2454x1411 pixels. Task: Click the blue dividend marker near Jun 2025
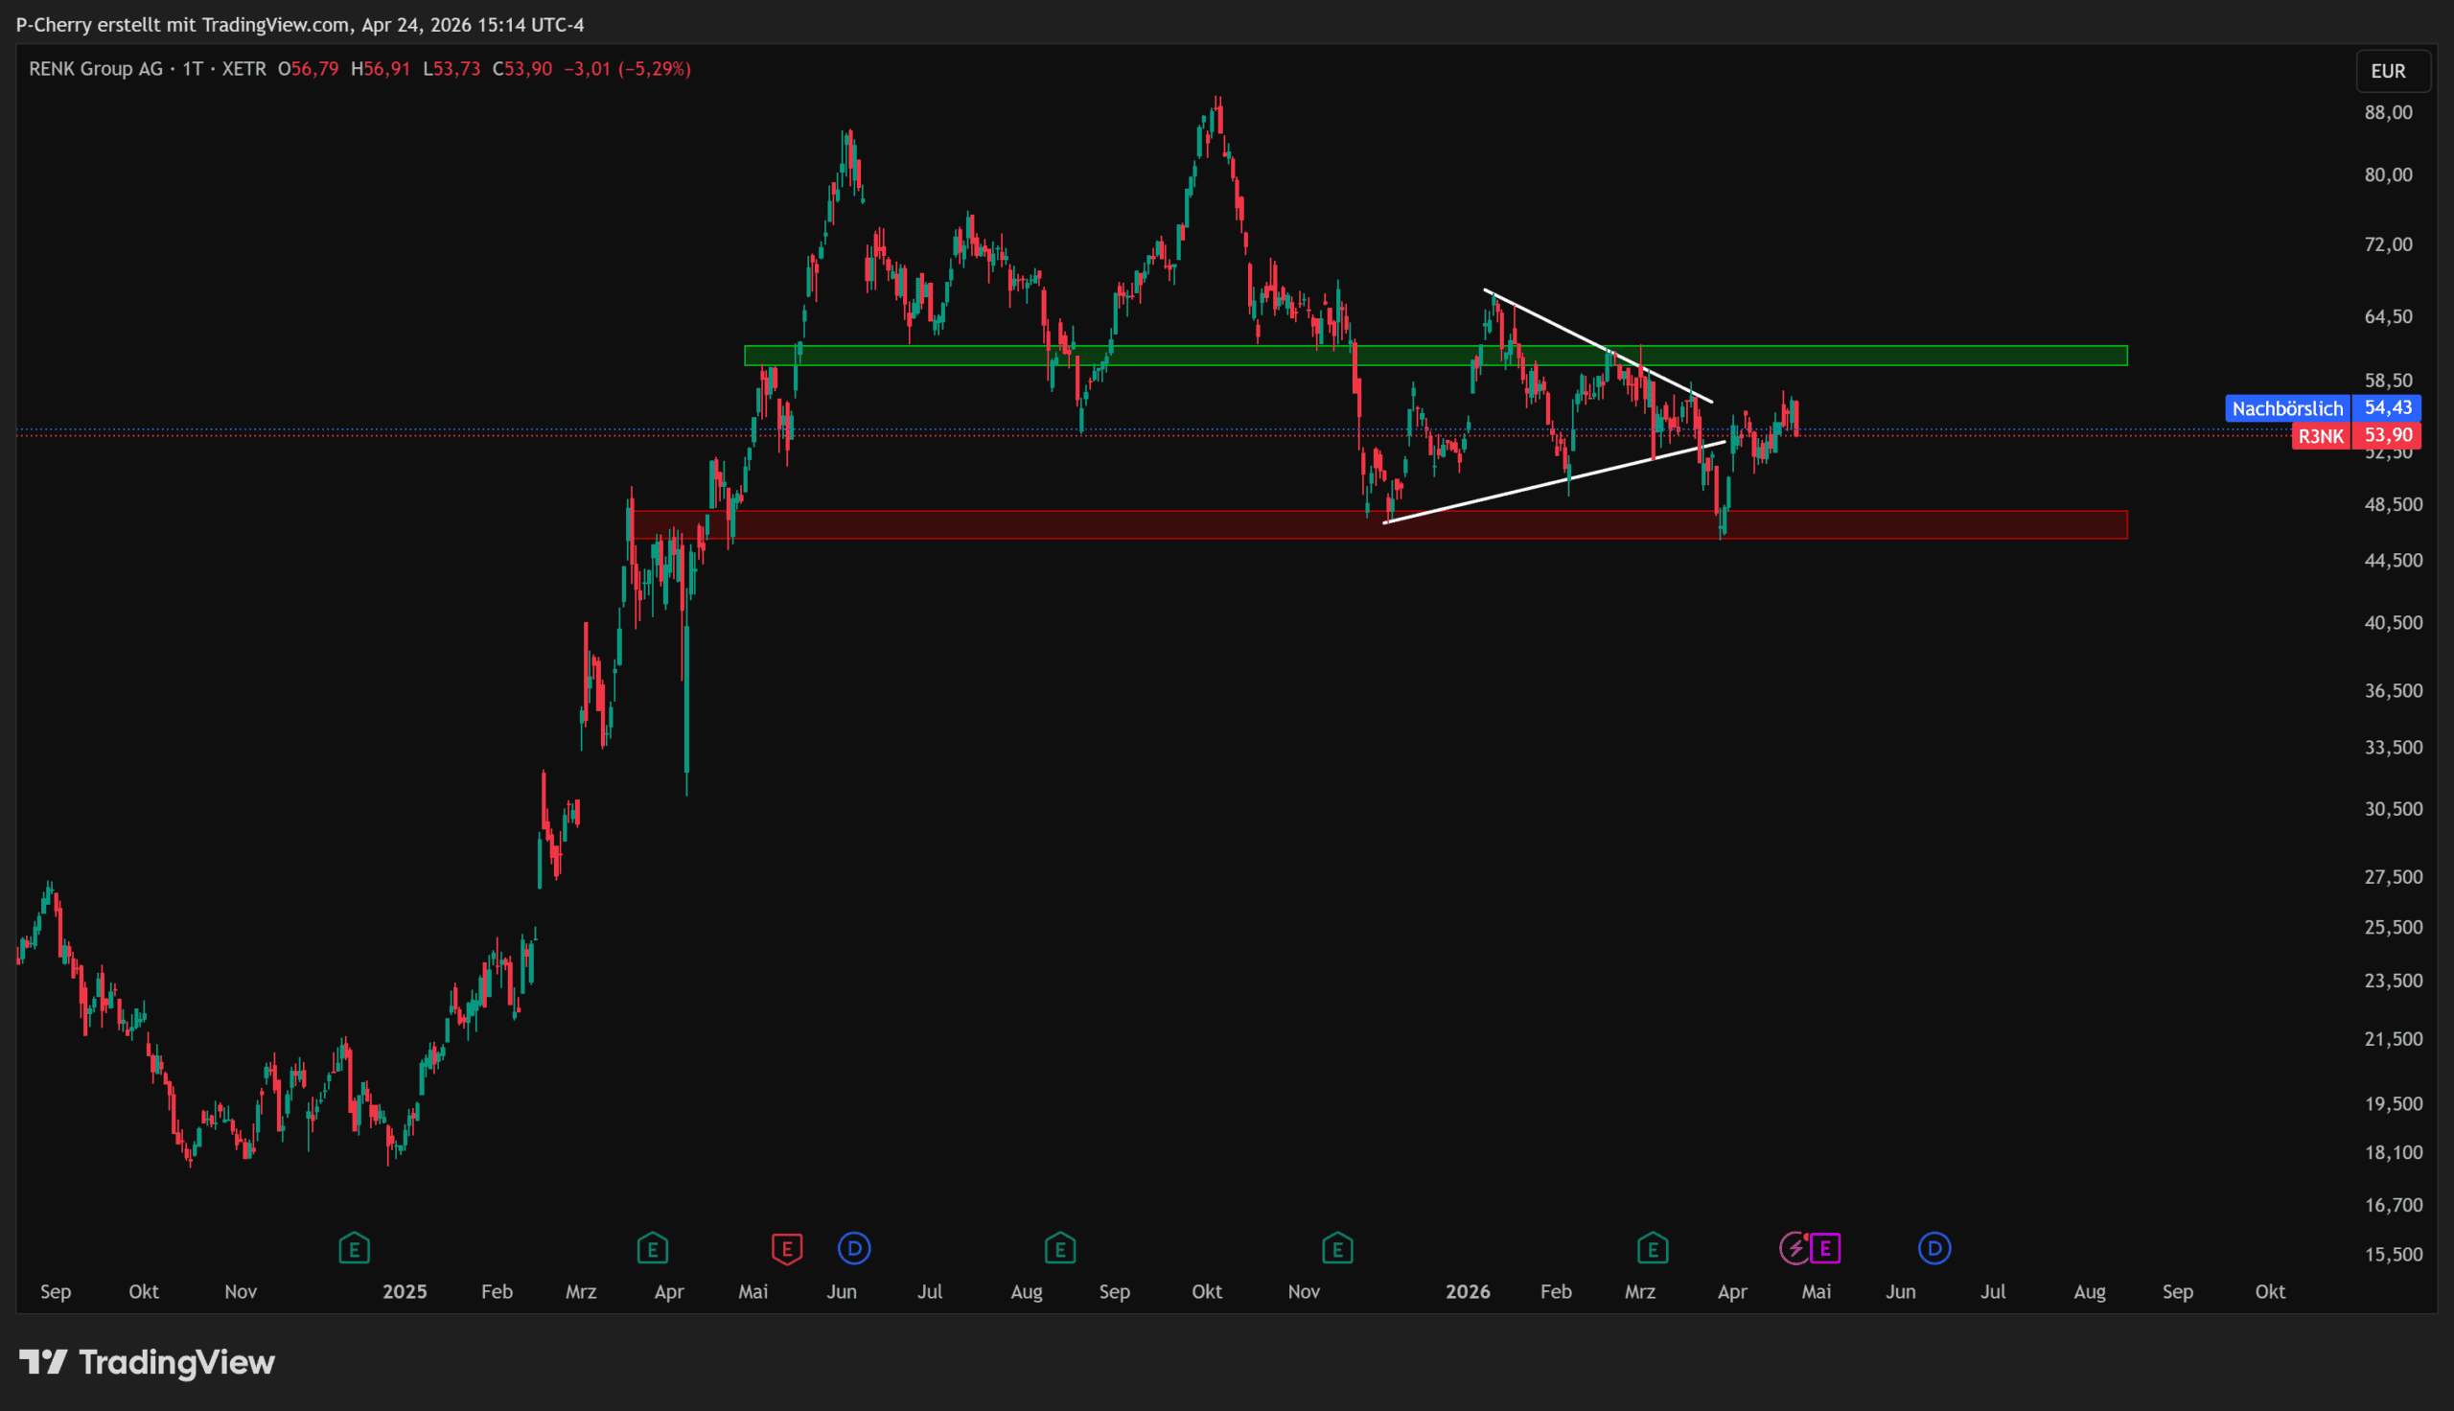[853, 1248]
